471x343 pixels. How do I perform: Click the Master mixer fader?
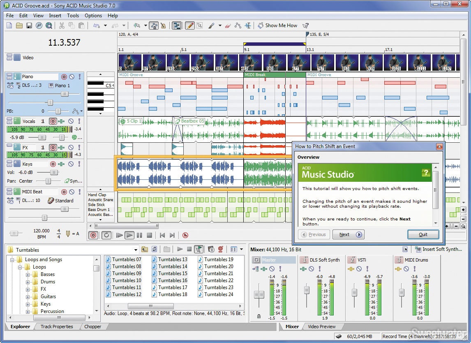point(259,294)
